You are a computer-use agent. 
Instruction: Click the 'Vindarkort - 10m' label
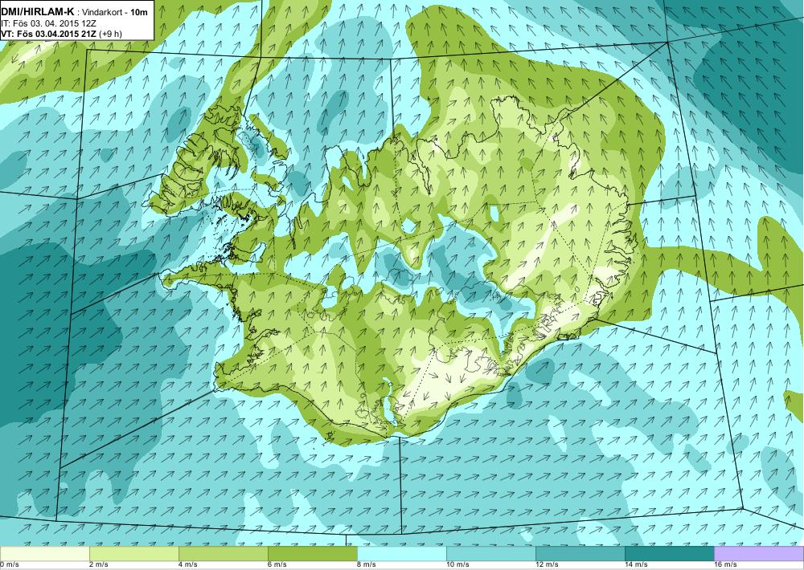[114, 12]
